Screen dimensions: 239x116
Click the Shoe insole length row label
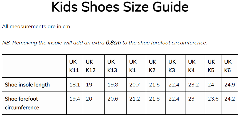tap(27, 85)
